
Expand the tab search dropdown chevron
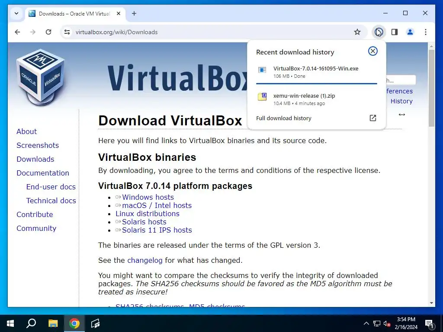coord(16,13)
